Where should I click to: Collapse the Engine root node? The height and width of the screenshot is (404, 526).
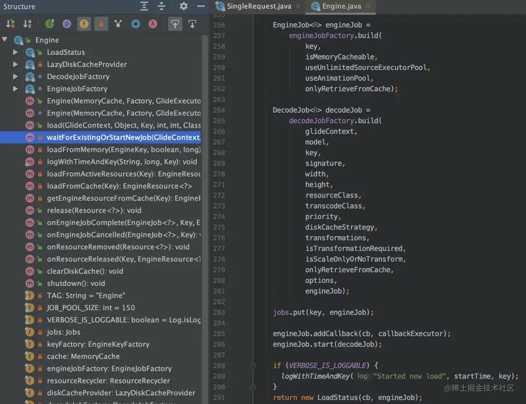click(5, 40)
